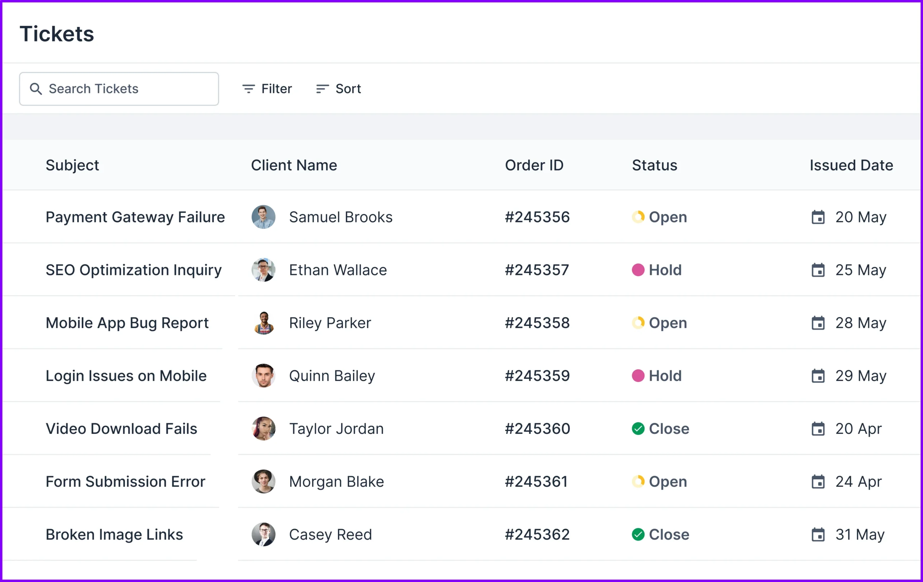The height and width of the screenshot is (582, 923).
Task: Focus the Search Tickets field
Action: pos(127,89)
